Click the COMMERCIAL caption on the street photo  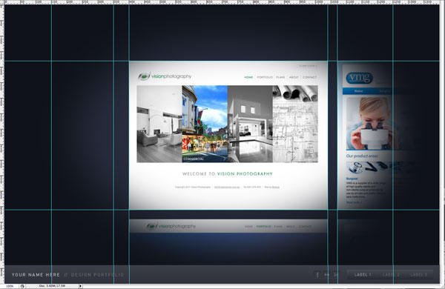[194, 159]
